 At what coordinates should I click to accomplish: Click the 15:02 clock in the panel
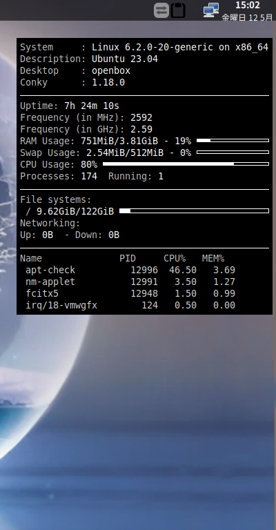pyautogui.click(x=247, y=5)
